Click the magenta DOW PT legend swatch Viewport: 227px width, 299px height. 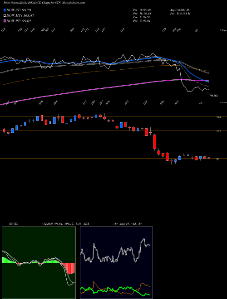[5, 21]
